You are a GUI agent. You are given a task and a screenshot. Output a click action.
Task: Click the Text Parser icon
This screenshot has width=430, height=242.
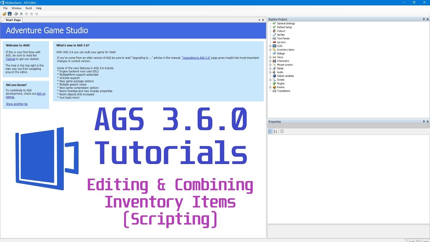pos(274,38)
